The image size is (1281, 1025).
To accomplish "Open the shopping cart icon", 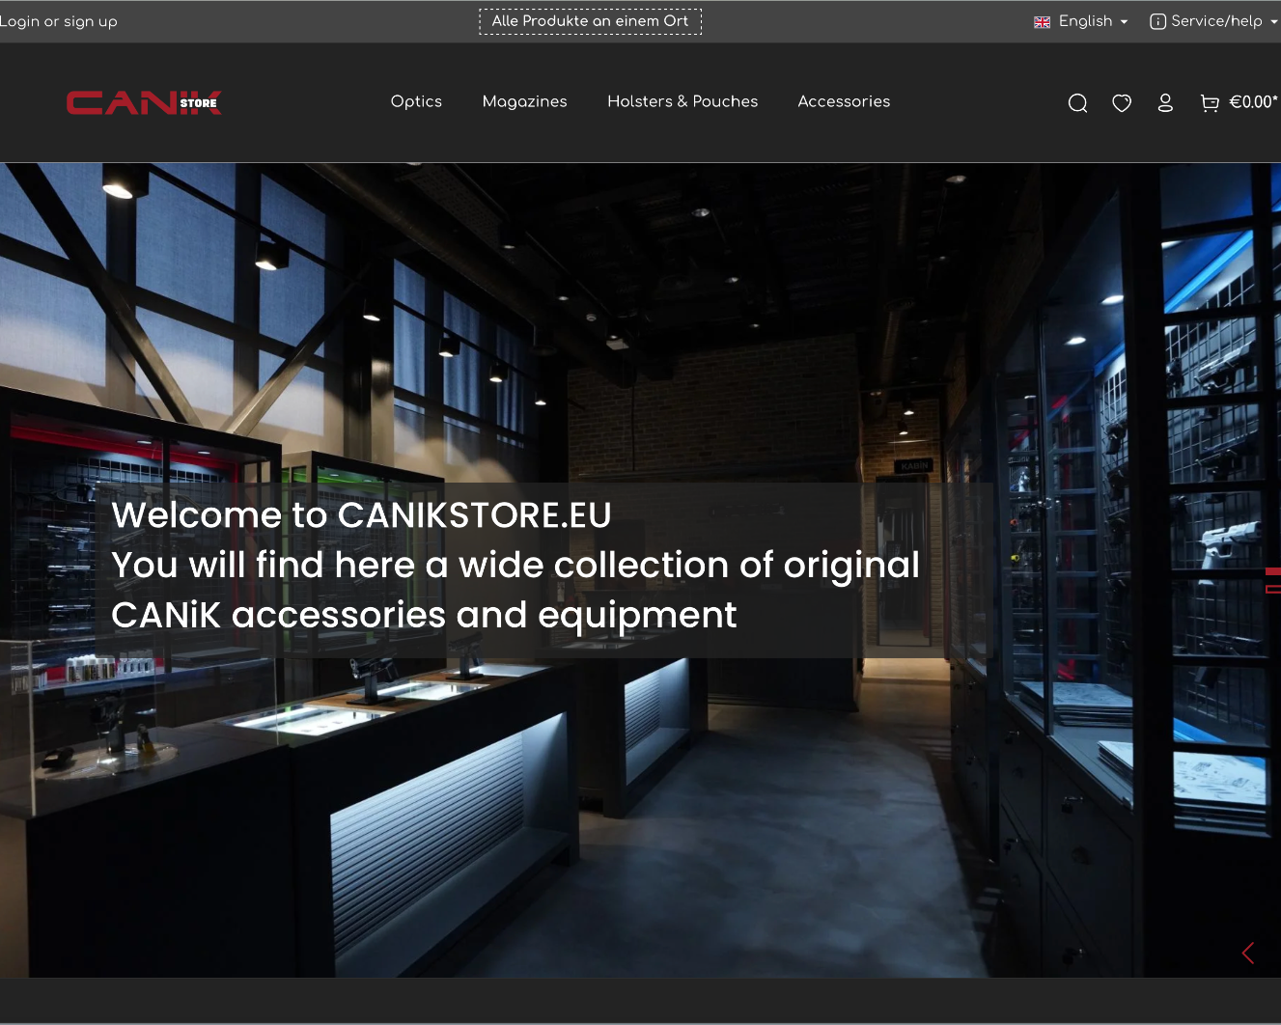I will (x=1209, y=103).
